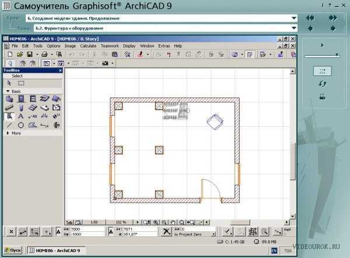Viewport: 350px width, 258px height.
Task: Select the Object (chair) tool in ToolBox
Action: [9, 116]
